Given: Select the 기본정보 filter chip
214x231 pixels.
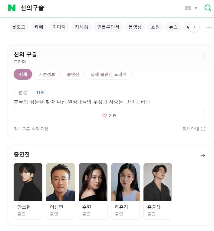Looking at the screenshot, I should coord(47,74).
